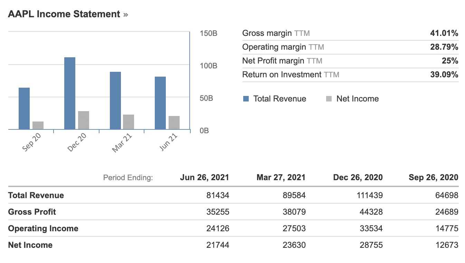This screenshot has width=465, height=263.
Task: Click the 50B y-axis label
Action: (x=207, y=98)
